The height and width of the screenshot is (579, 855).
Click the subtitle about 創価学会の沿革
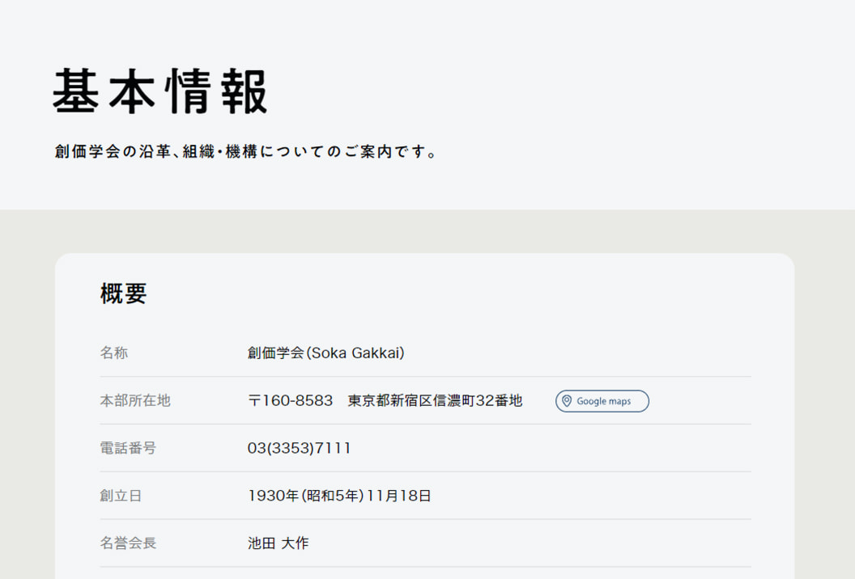tap(246, 152)
